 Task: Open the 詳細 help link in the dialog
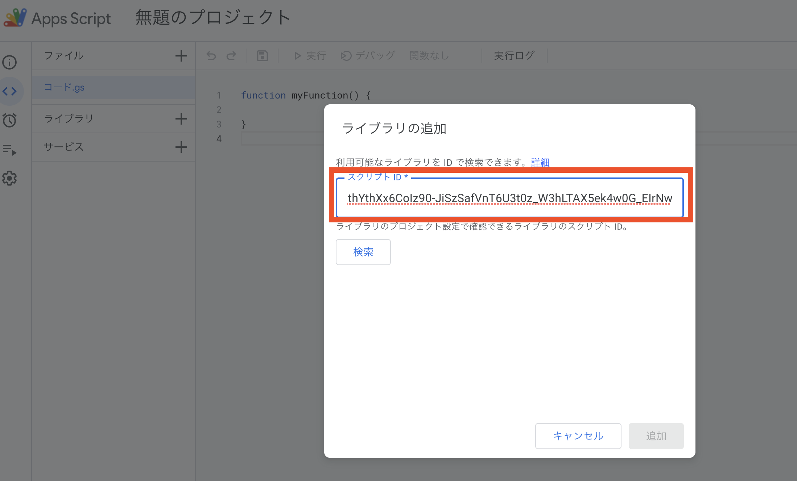[x=540, y=163]
